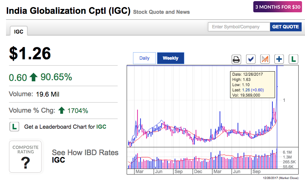
Task: Click the GET QUOTE button
Action: tap(286, 27)
